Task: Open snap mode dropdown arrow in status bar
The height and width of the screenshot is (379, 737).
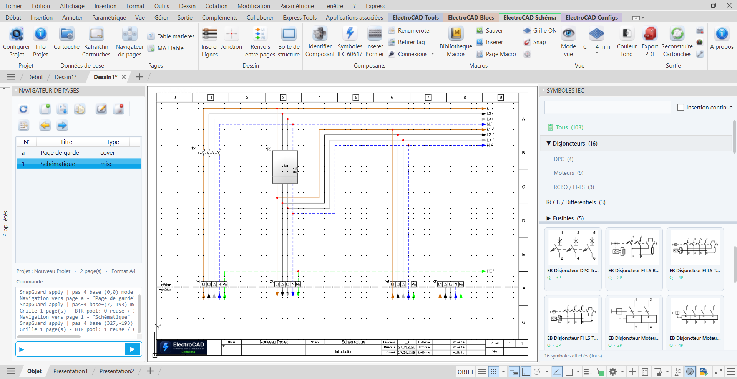Action: click(503, 372)
